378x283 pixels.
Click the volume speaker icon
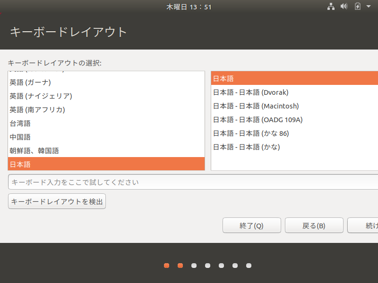[344, 6]
